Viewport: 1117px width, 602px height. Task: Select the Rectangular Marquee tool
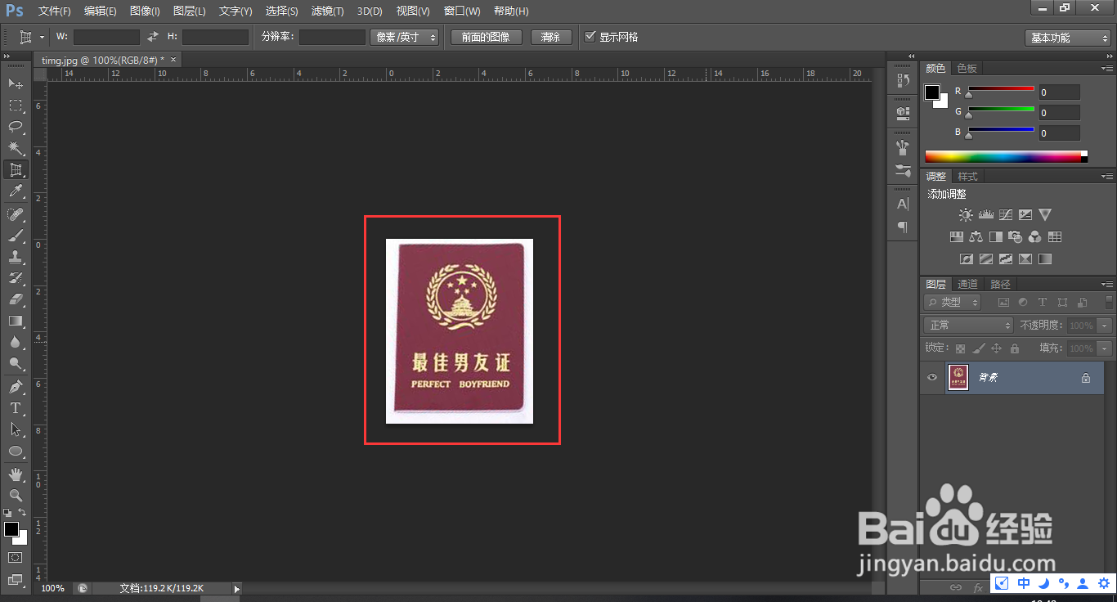pos(16,106)
